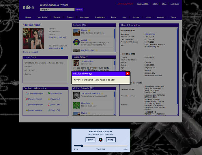The width and height of the screenshot is (202, 155).
Task: Click the Prev track button
Action: click(x=90, y=140)
